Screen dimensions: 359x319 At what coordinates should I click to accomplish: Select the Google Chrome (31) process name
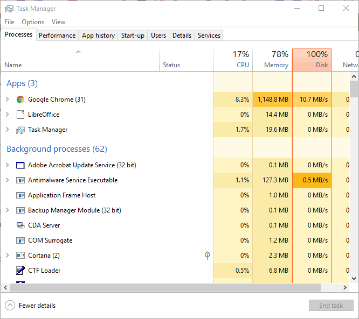coord(57,100)
